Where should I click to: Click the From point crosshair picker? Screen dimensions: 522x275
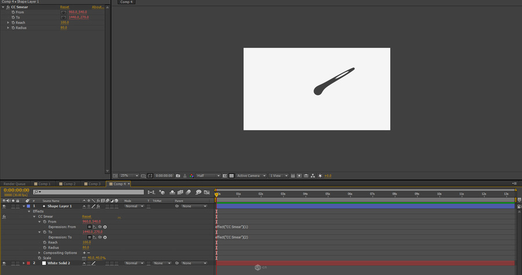coord(63,12)
